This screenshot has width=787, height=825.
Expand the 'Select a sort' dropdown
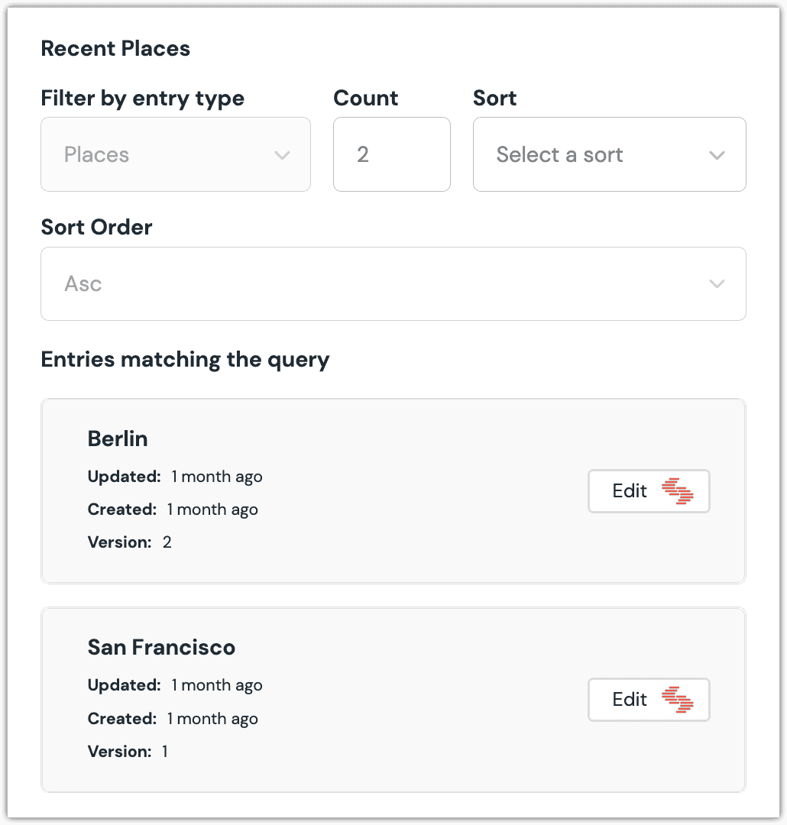(608, 155)
